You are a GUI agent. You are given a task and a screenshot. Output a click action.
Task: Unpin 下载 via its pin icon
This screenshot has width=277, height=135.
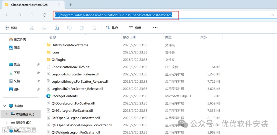[38, 73]
